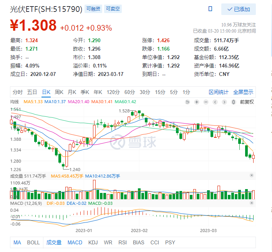The image size is (272, 252).
Task: Click the 已添加 watchlist button
Action: [238, 9]
